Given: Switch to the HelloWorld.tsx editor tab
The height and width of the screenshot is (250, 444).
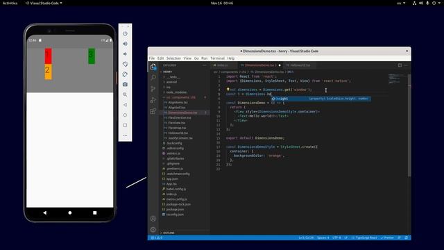Looking at the screenshot, I should pos(300,65).
